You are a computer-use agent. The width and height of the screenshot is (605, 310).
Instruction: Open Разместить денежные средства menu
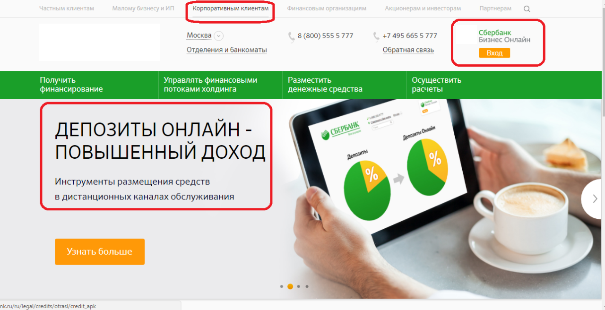(x=325, y=85)
